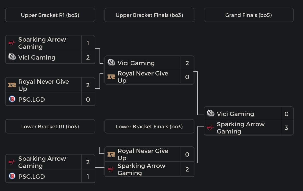Click Royal Never Give Up's score 2 in Upper R1
Viewport: 303px width, 191px height.
88,85
